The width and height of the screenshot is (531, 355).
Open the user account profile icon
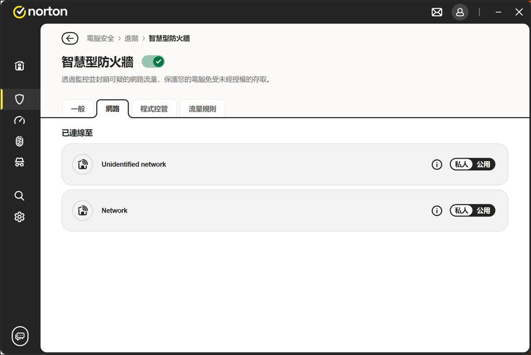[x=460, y=12]
